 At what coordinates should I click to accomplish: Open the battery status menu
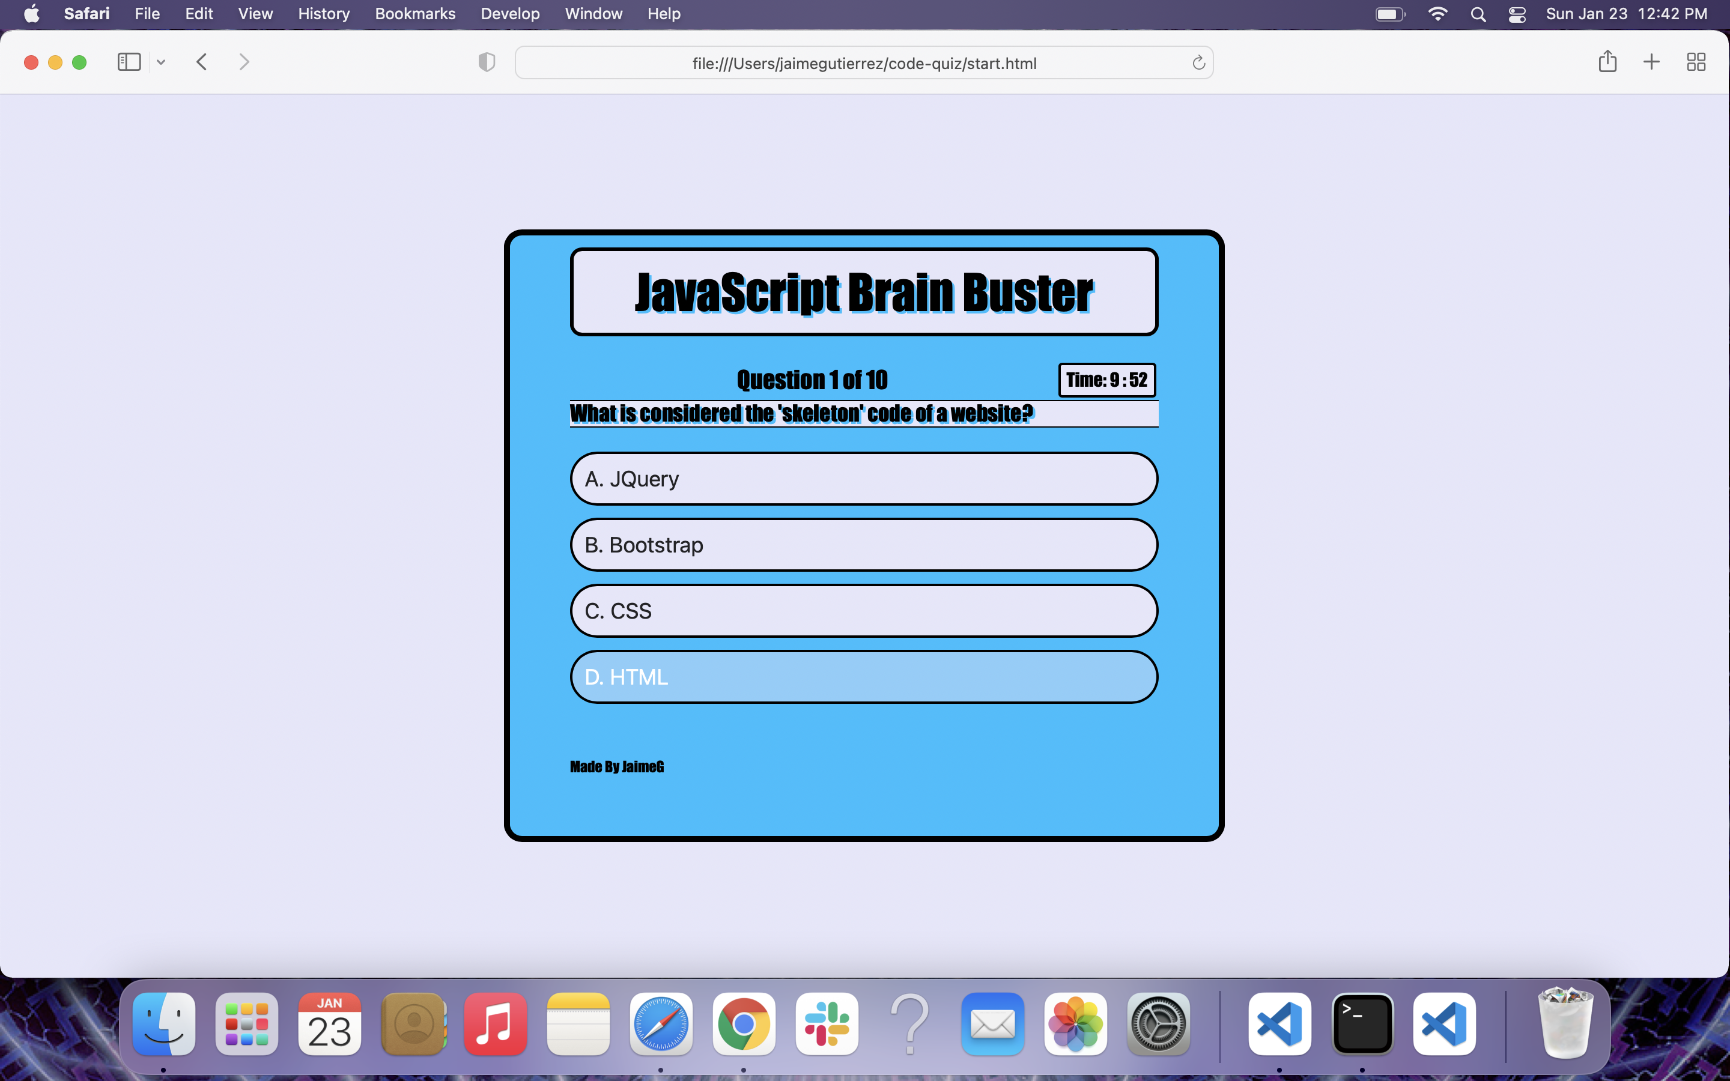[1390, 14]
